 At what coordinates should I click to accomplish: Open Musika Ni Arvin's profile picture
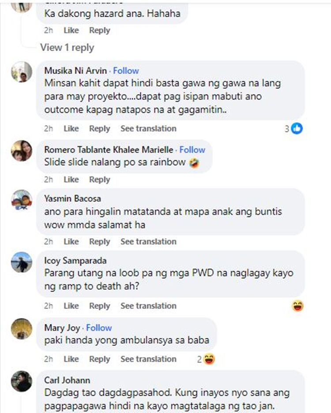coord(21,72)
